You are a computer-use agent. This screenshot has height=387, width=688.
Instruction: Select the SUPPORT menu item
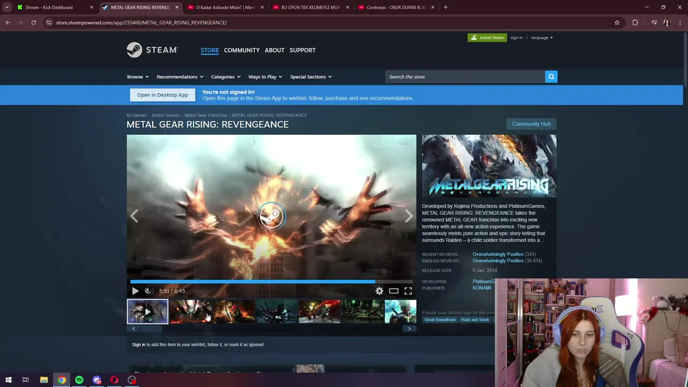[303, 50]
